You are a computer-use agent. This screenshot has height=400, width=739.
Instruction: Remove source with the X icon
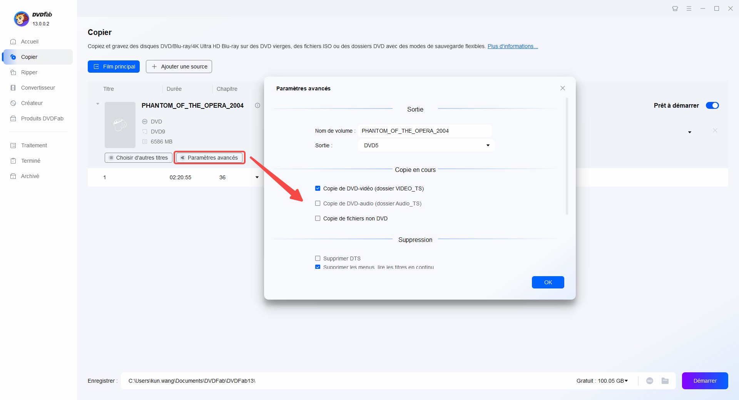tap(715, 130)
